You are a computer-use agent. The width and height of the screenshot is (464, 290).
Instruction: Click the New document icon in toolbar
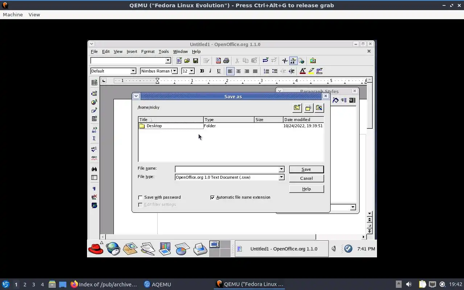pyautogui.click(x=179, y=61)
